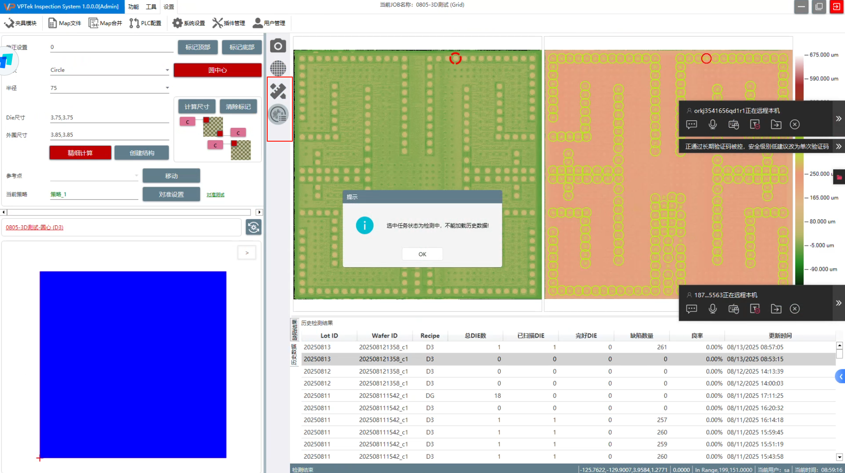Click the 精细计算 red button
The height and width of the screenshot is (473, 845).
[80, 153]
